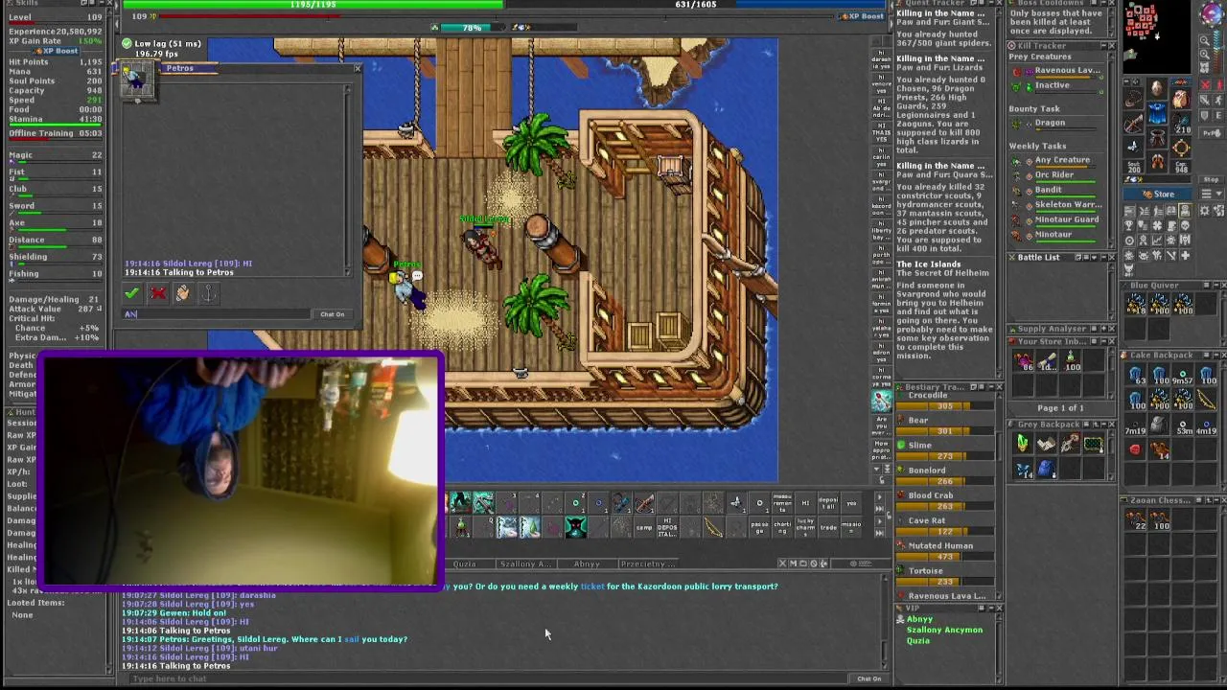Screen dimensions: 1227x690
Task: Click the red item in the Cake Backpack
Action: pyautogui.click(x=1135, y=448)
